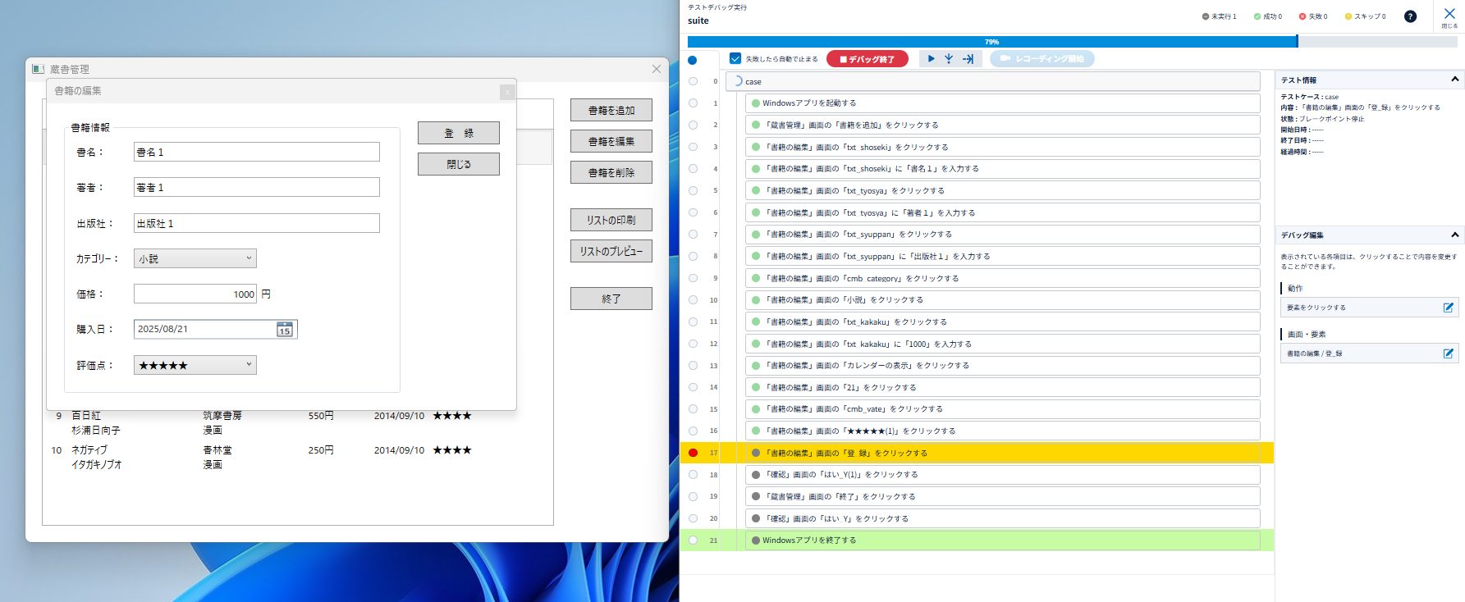This screenshot has width=1465, height=602.
Task: Collapse the デバッグ編集 section
Action: coord(1454,235)
